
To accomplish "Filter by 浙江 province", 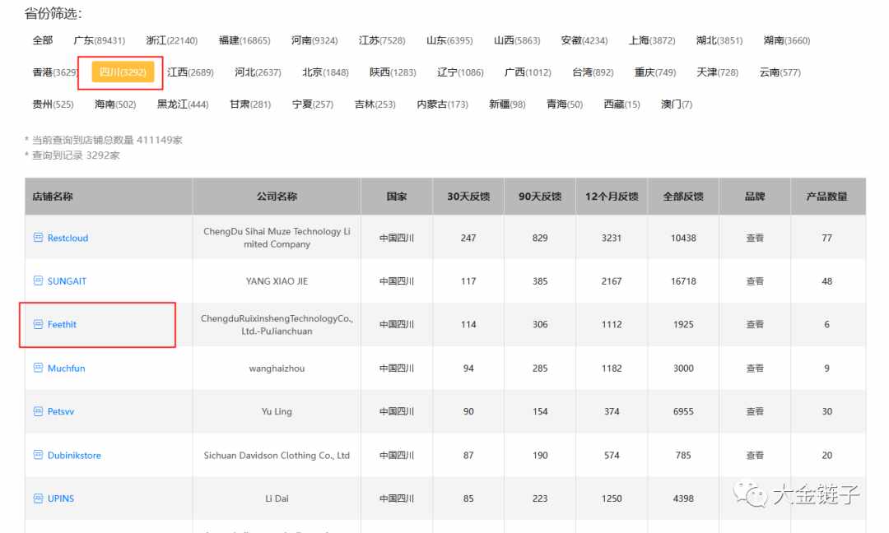I will pyautogui.click(x=171, y=40).
